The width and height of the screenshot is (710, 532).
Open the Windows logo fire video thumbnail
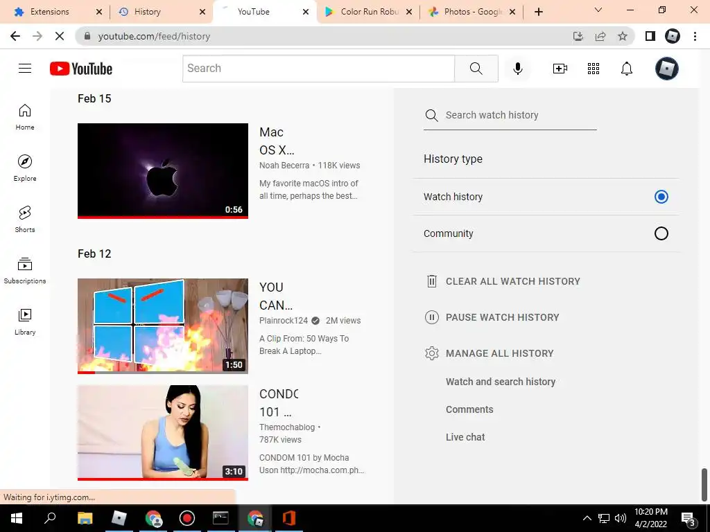pos(162,326)
